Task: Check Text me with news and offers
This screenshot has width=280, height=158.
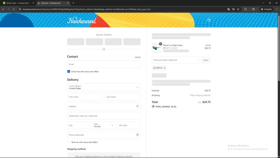Action: click(x=69, y=142)
